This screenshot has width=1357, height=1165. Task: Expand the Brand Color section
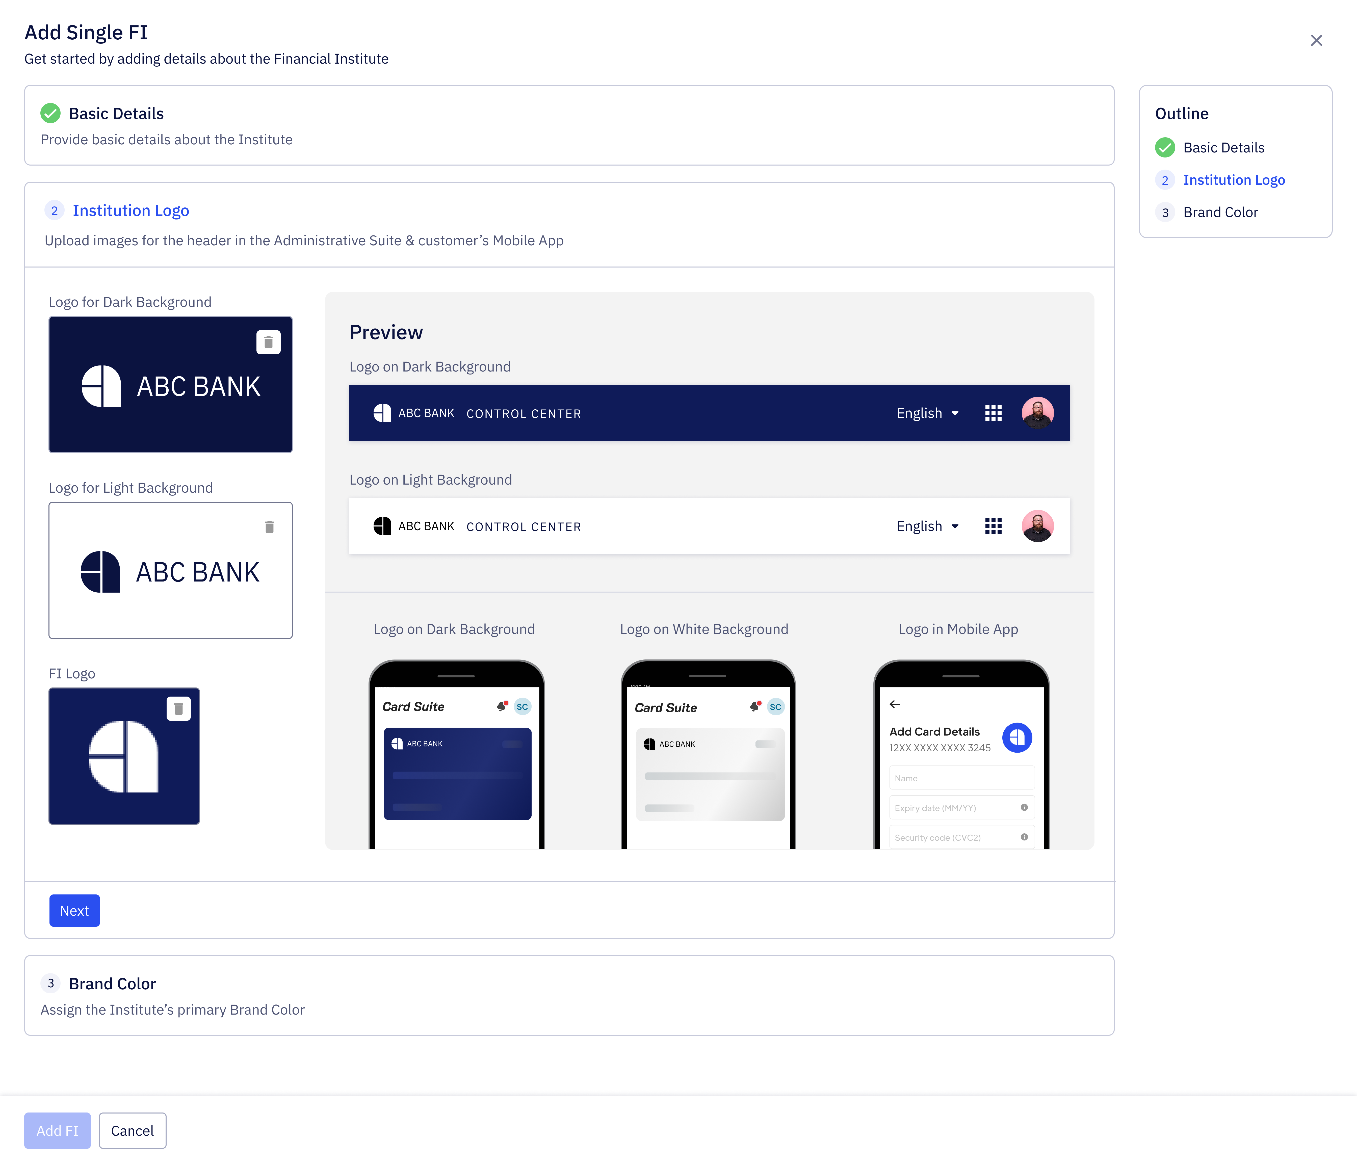pyautogui.click(x=113, y=984)
